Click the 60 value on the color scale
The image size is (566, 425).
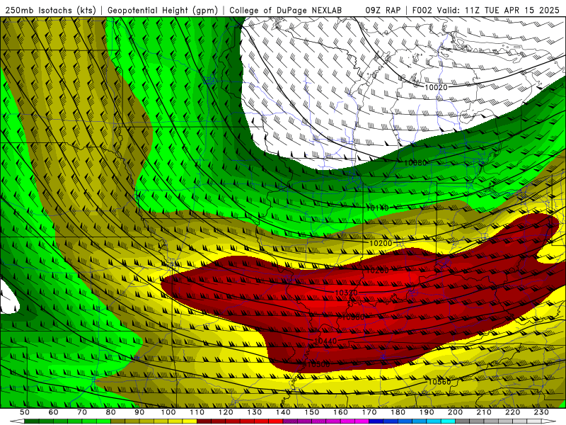click(53, 412)
